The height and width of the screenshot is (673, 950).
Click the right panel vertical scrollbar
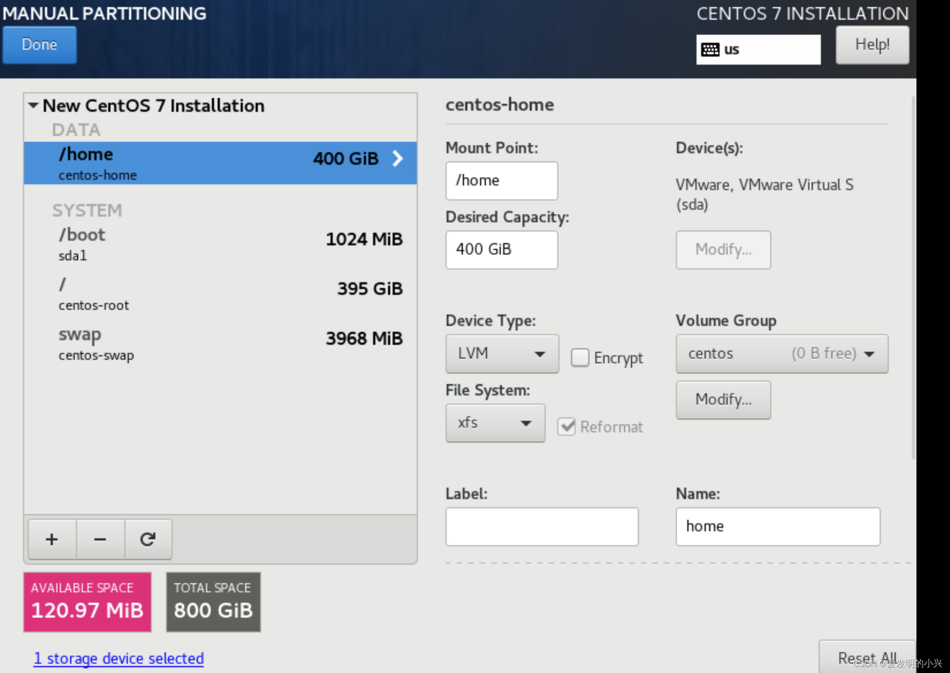913,278
